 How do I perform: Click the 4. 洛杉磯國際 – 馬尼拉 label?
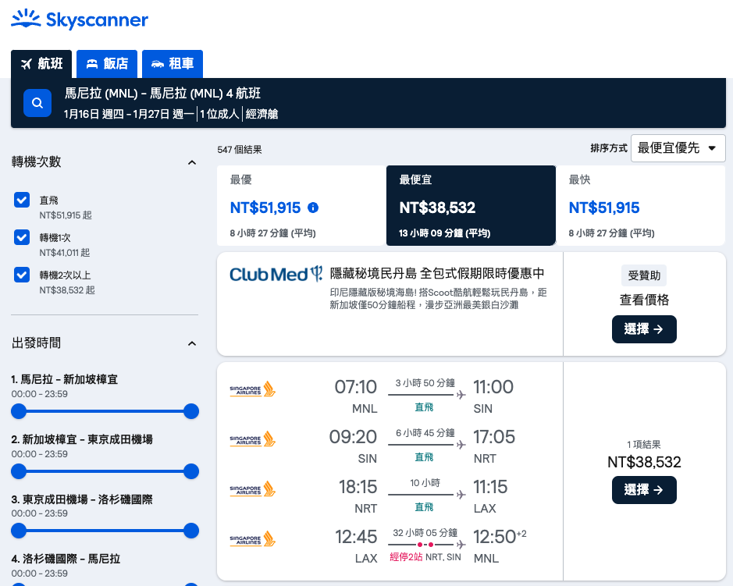[x=66, y=559]
